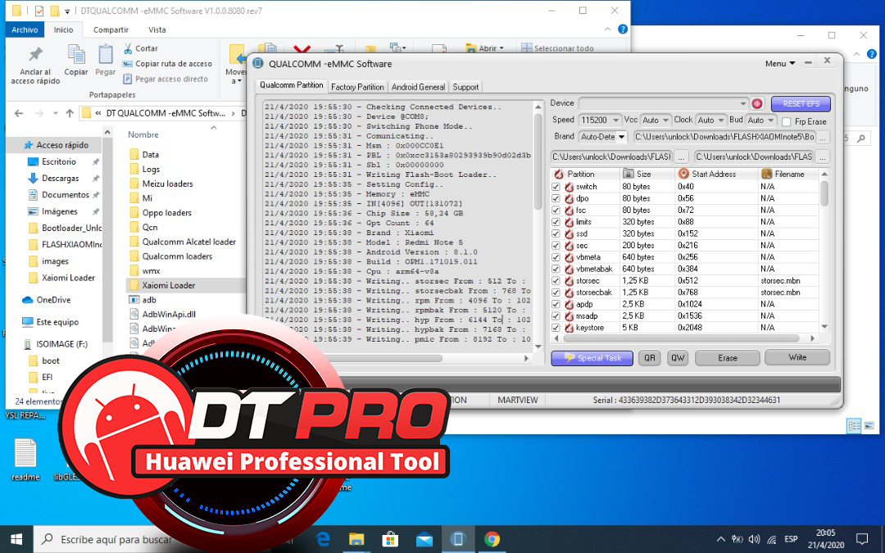Switch to the Factory Partition tab
The image size is (885, 553).
[x=357, y=87]
